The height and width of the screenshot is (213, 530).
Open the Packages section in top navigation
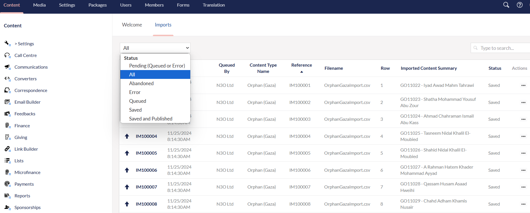point(98,5)
